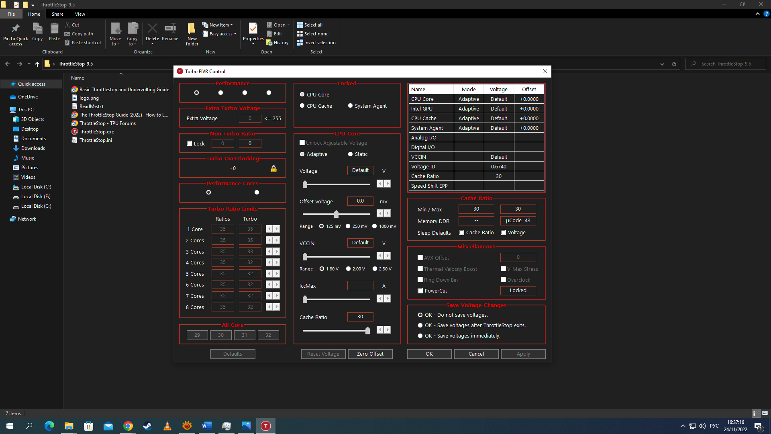771x434 pixels.
Task: Refresh the Explorer address bar
Action: coord(674,64)
